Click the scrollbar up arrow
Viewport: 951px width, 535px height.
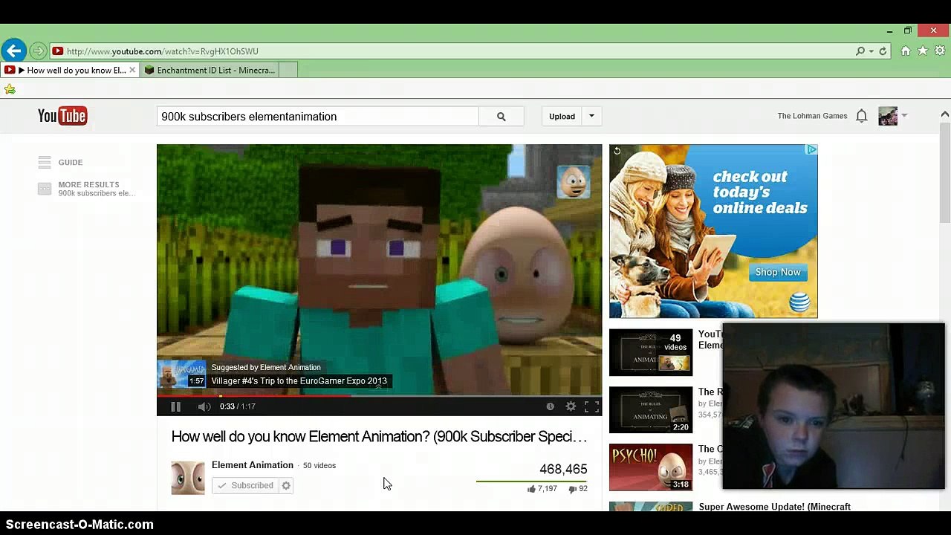coord(945,114)
